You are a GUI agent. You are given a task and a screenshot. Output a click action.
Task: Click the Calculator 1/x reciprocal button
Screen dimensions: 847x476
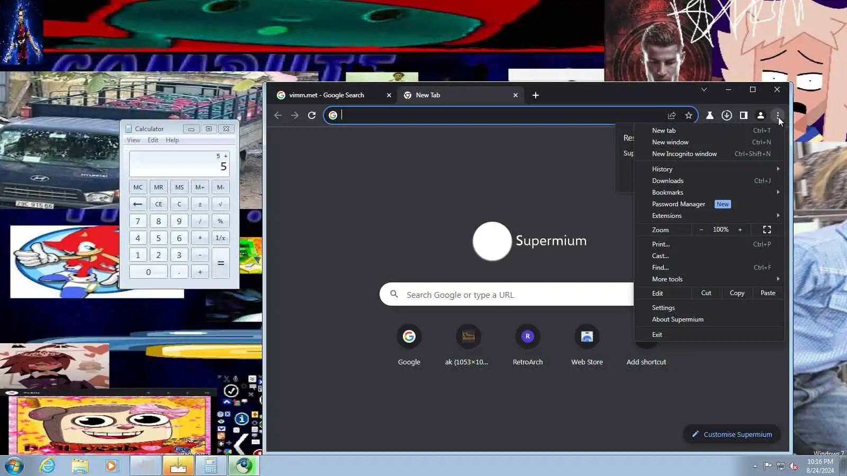(x=221, y=238)
